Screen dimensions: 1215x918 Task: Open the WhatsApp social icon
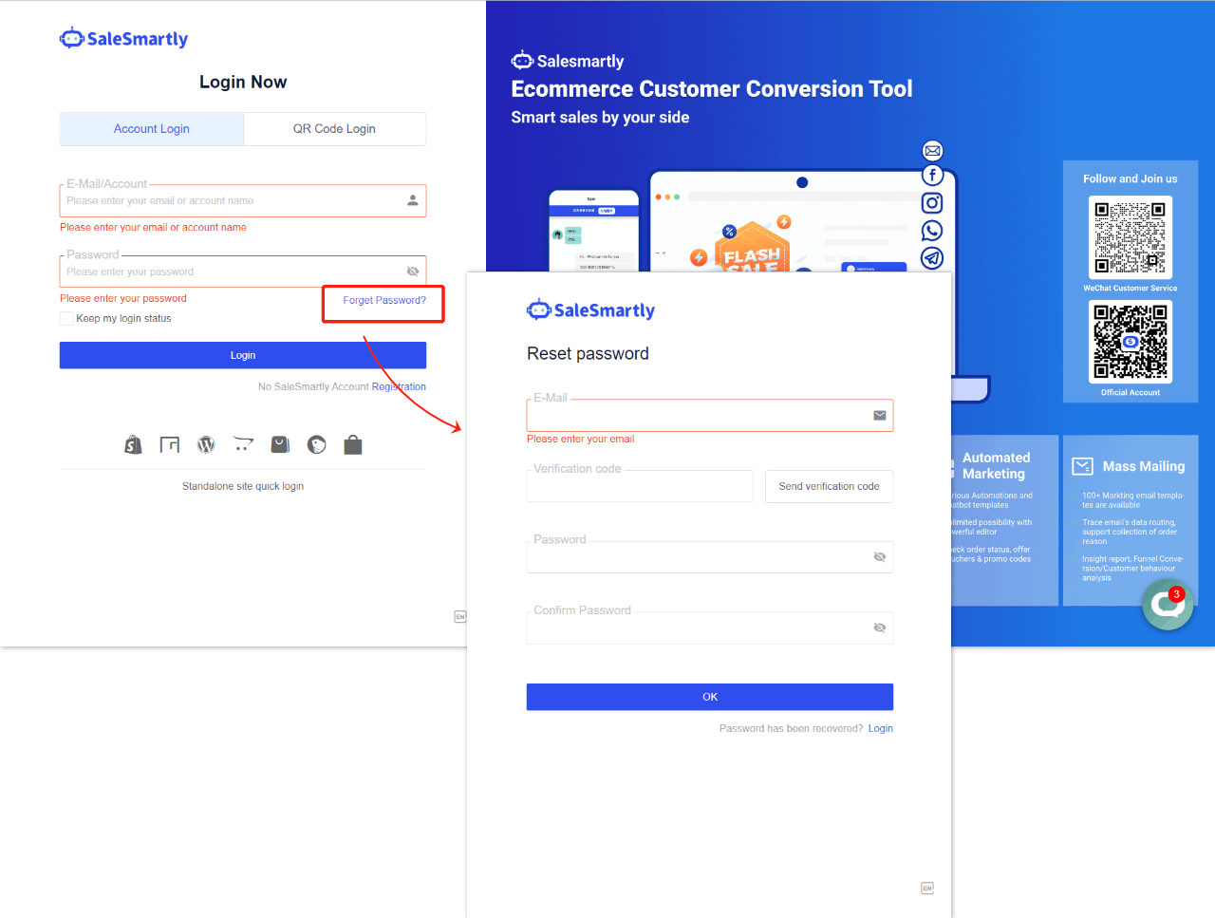click(x=933, y=231)
